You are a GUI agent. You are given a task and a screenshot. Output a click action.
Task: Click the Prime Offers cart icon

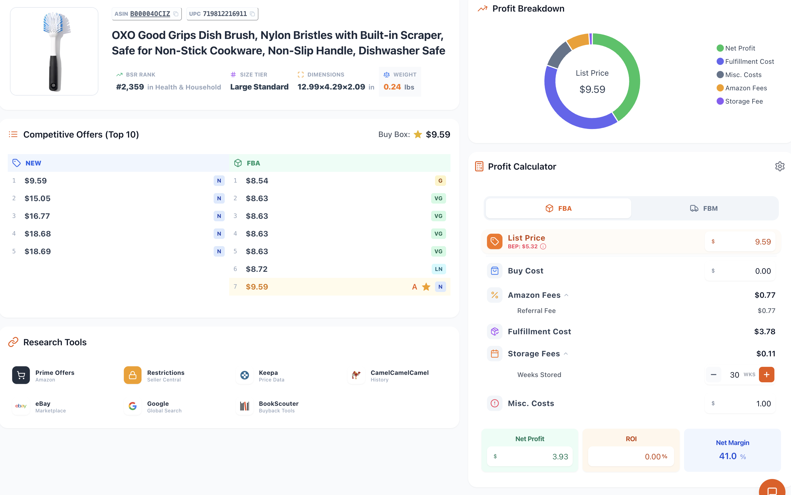[21, 375]
